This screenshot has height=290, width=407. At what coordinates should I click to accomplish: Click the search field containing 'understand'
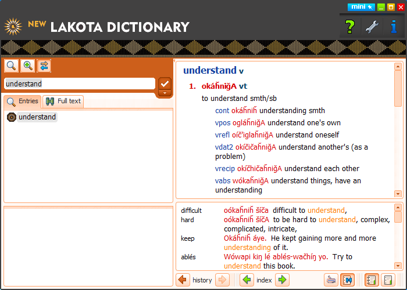[80, 84]
